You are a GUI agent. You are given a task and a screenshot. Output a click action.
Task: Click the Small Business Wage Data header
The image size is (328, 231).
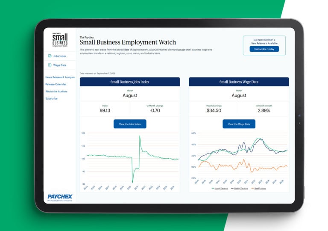click(239, 82)
